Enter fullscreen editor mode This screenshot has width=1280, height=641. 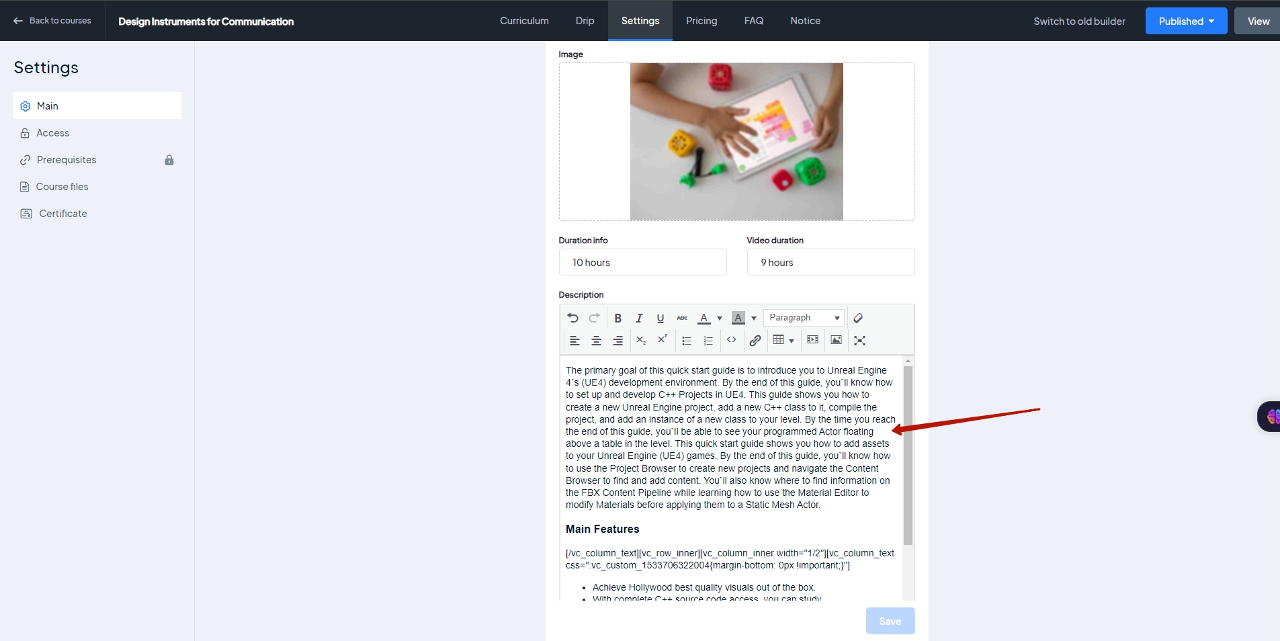pyautogui.click(x=859, y=341)
